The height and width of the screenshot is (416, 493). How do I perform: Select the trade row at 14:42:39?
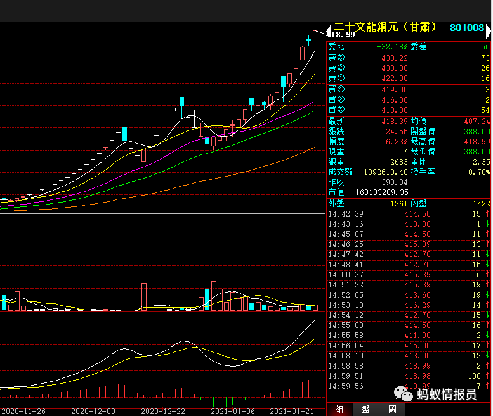coord(409,214)
